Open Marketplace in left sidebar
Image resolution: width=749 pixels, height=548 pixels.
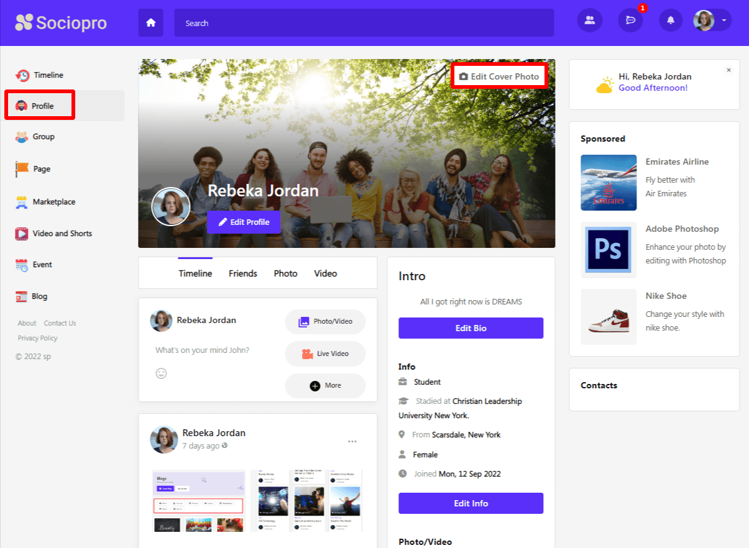(53, 202)
